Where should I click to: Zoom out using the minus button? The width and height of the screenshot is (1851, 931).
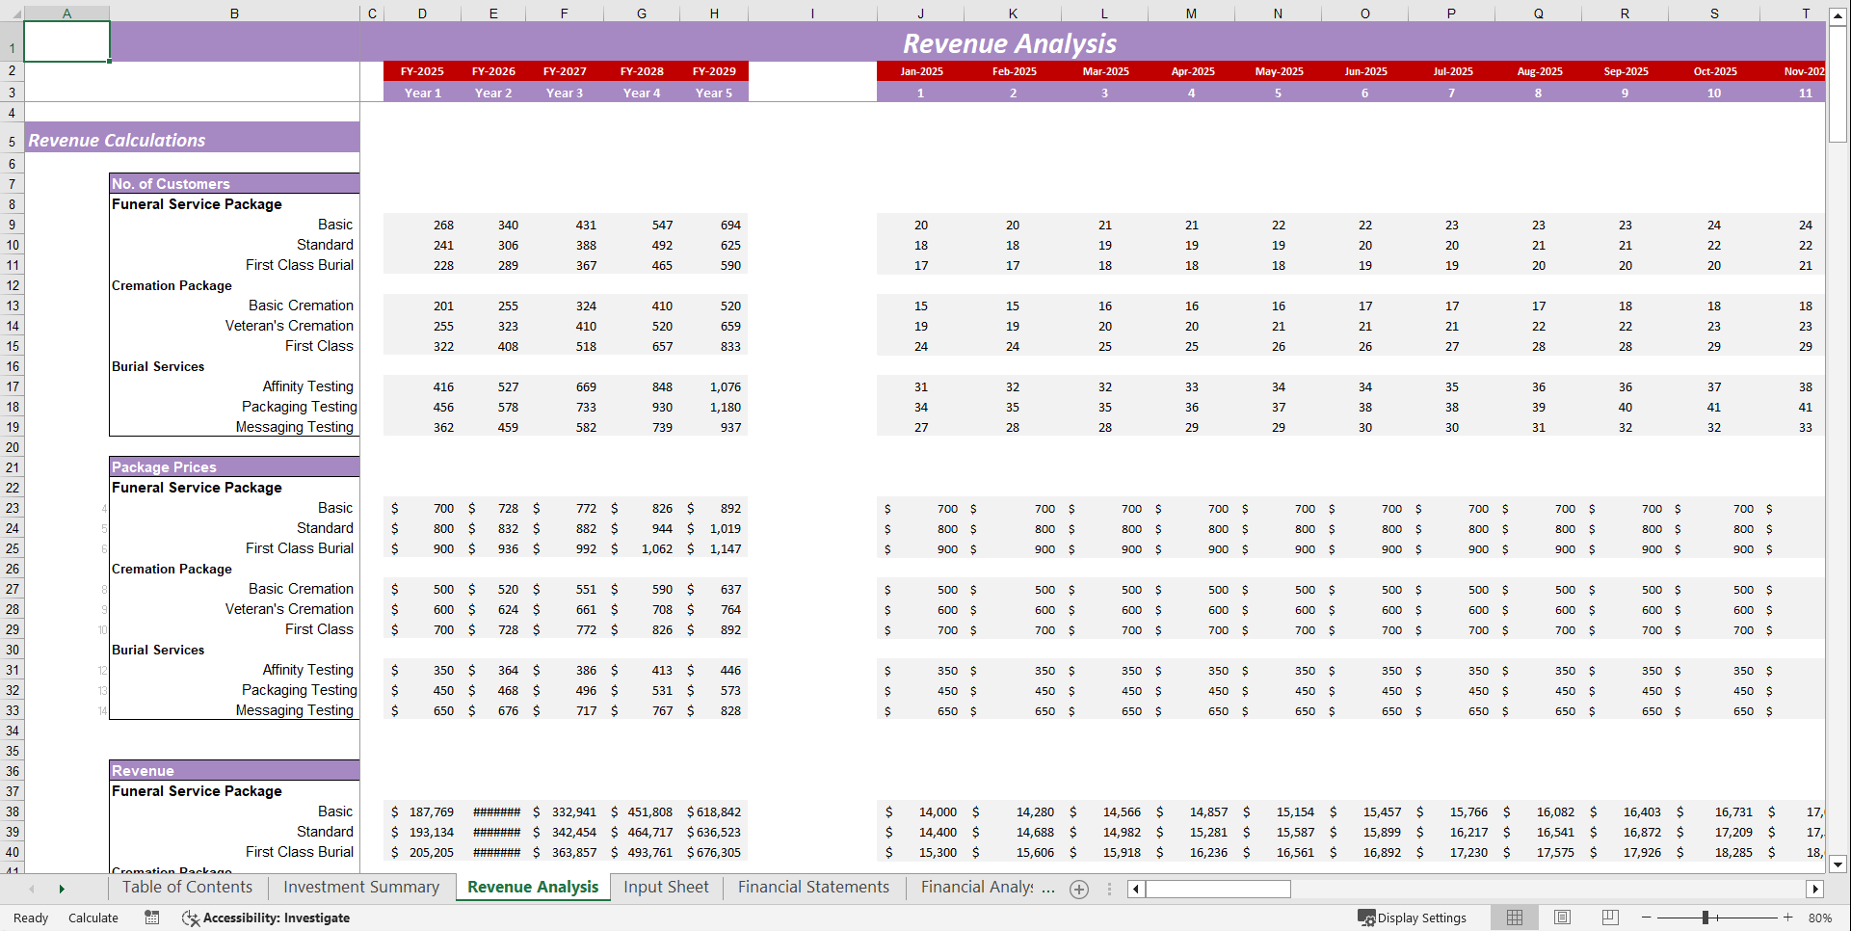pos(1646,918)
